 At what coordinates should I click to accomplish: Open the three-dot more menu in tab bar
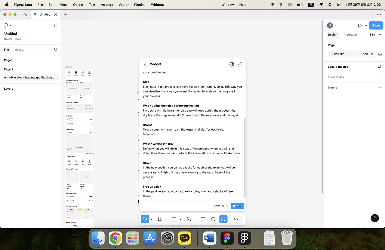(379, 14)
